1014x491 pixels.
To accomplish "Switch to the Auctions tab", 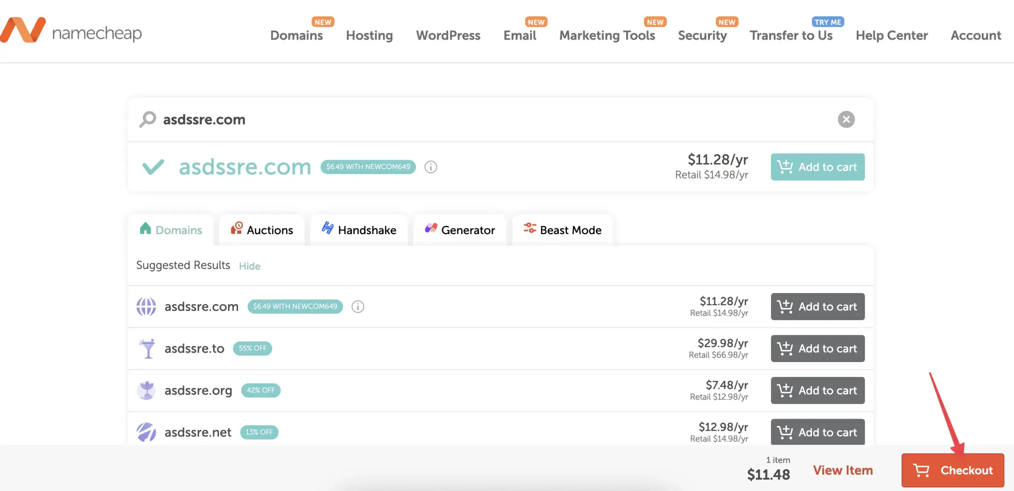I will [261, 230].
